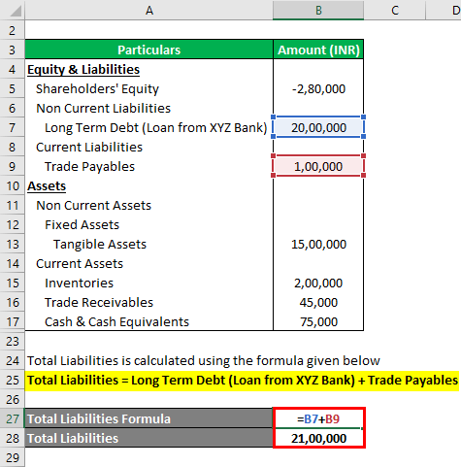Select the Current Liabilities cell
Image resolution: width=461 pixels, height=467 pixels.
(x=148, y=147)
